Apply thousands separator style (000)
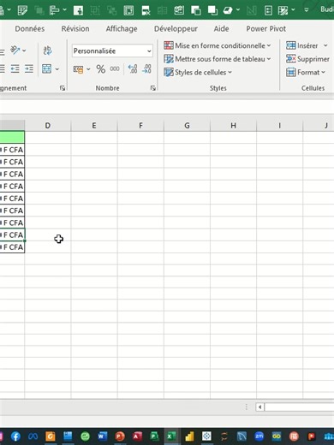Screen dimensions: 334x445 click(115, 68)
